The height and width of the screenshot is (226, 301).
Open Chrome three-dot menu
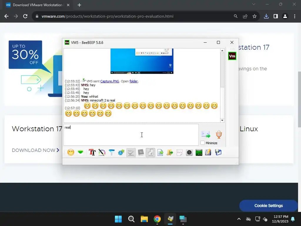pos(295,16)
